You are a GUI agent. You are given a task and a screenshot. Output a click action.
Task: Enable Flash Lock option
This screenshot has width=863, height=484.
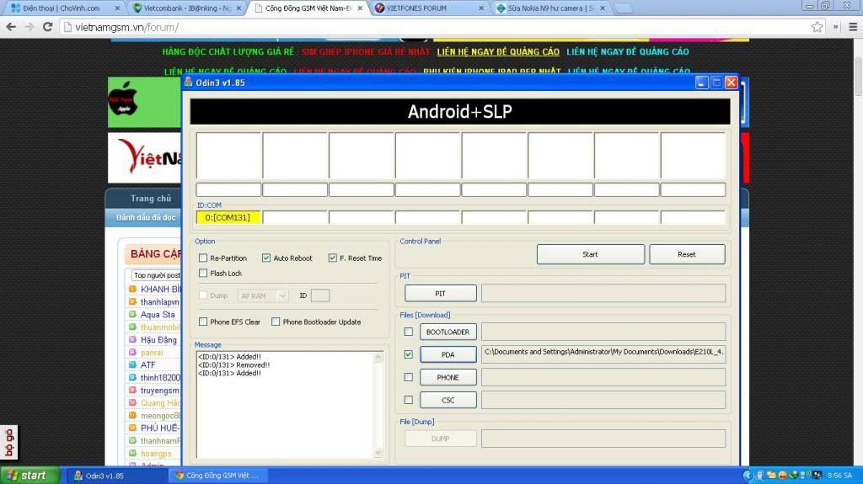pos(203,273)
